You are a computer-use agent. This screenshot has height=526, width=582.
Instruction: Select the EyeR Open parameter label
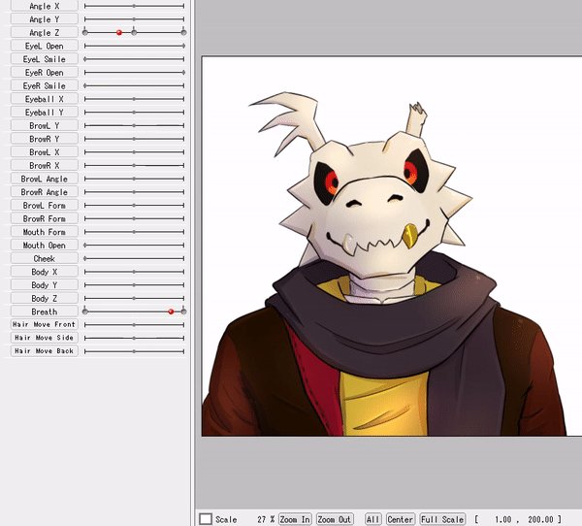45,73
